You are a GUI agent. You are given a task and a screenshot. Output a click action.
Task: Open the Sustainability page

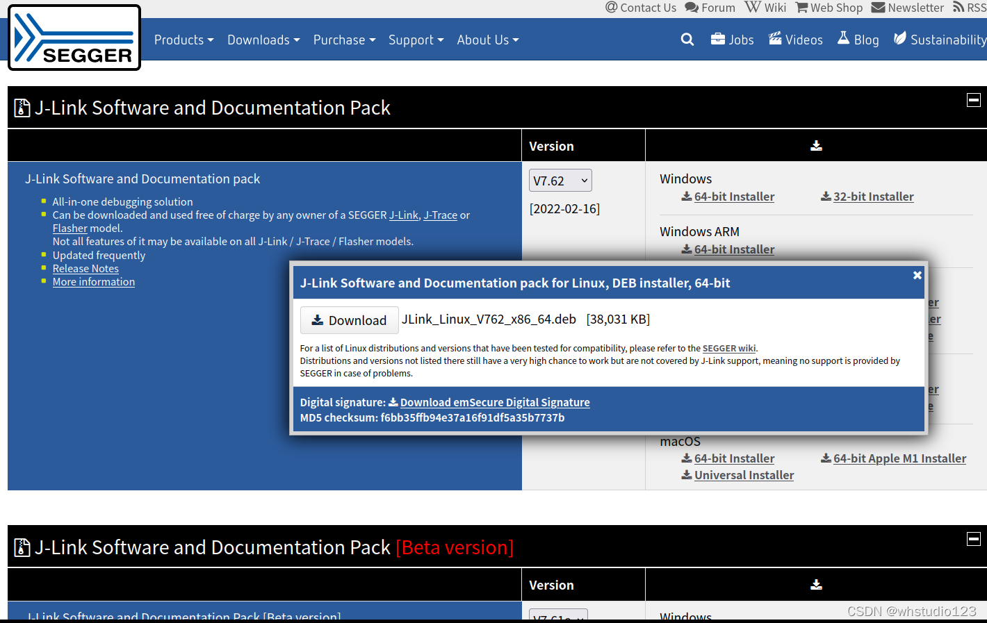point(940,40)
